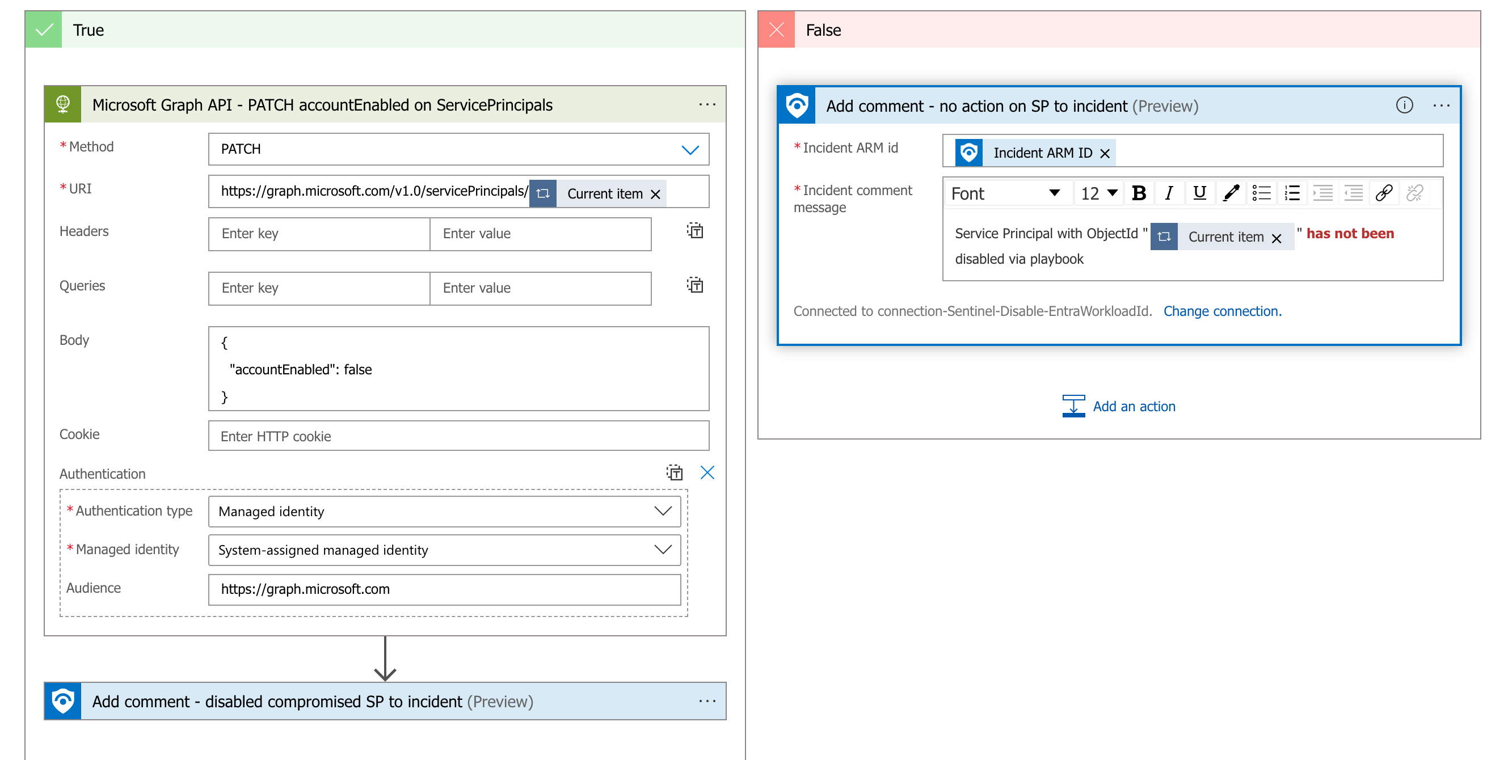1508x760 pixels.
Task: Click the True branch checkmark icon
Action: click(44, 30)
